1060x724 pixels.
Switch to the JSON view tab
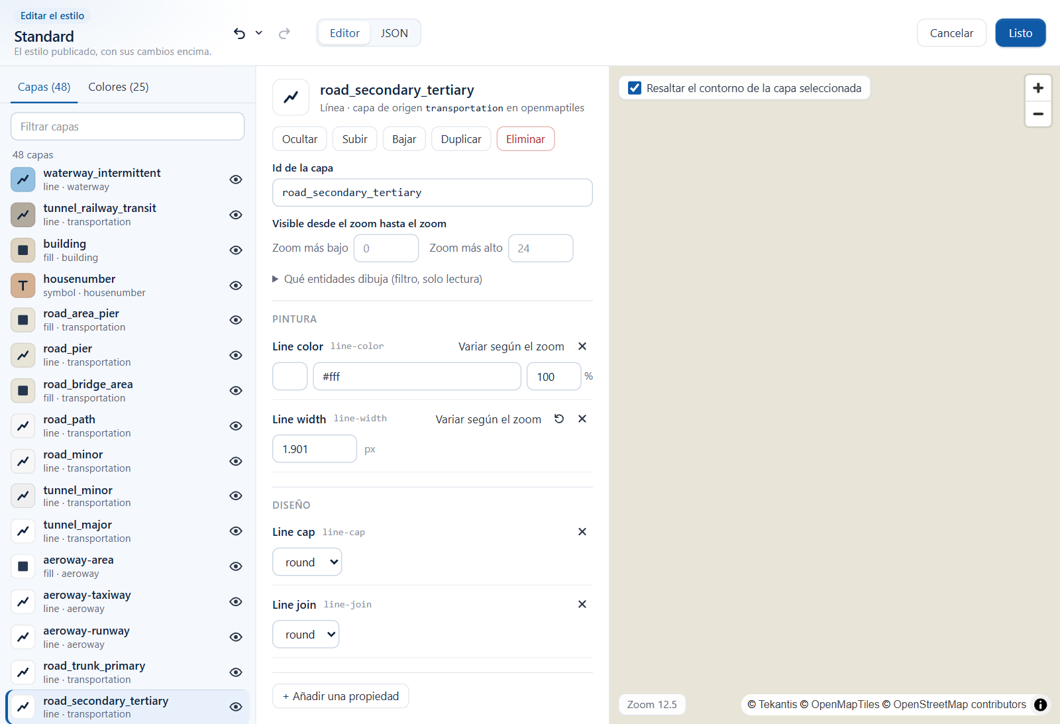click(394, 33)
